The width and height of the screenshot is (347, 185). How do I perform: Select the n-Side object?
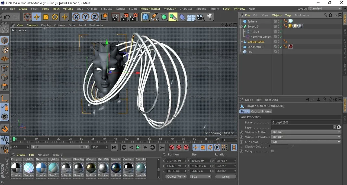(x=255, y=32)
